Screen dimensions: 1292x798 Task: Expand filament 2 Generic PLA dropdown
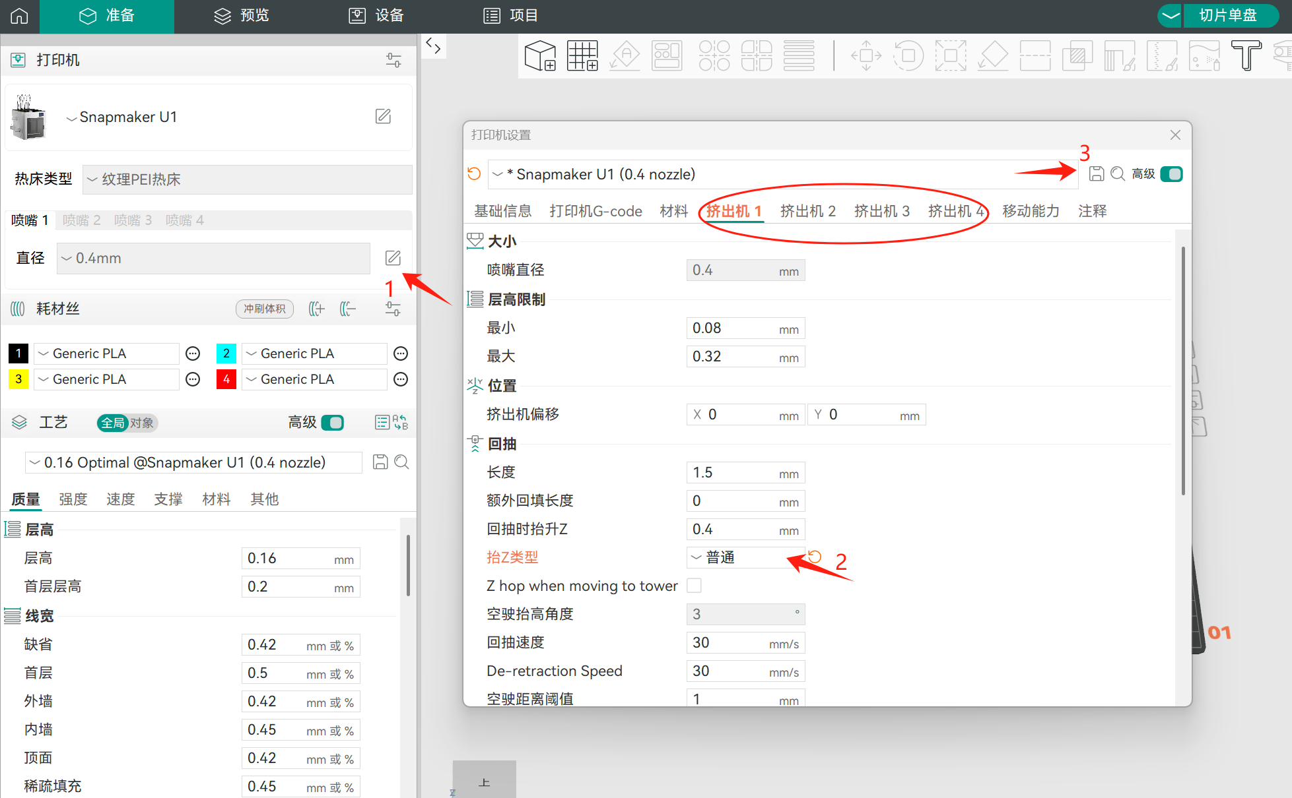(314, 353)
